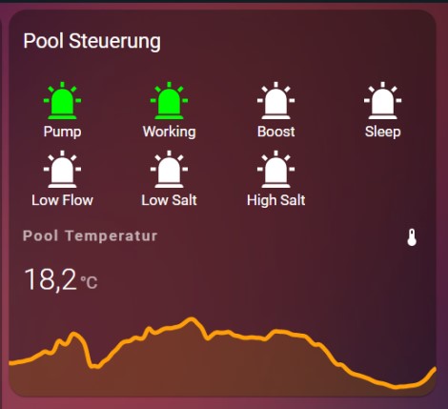Click the High Salt label

pos(275,200)
